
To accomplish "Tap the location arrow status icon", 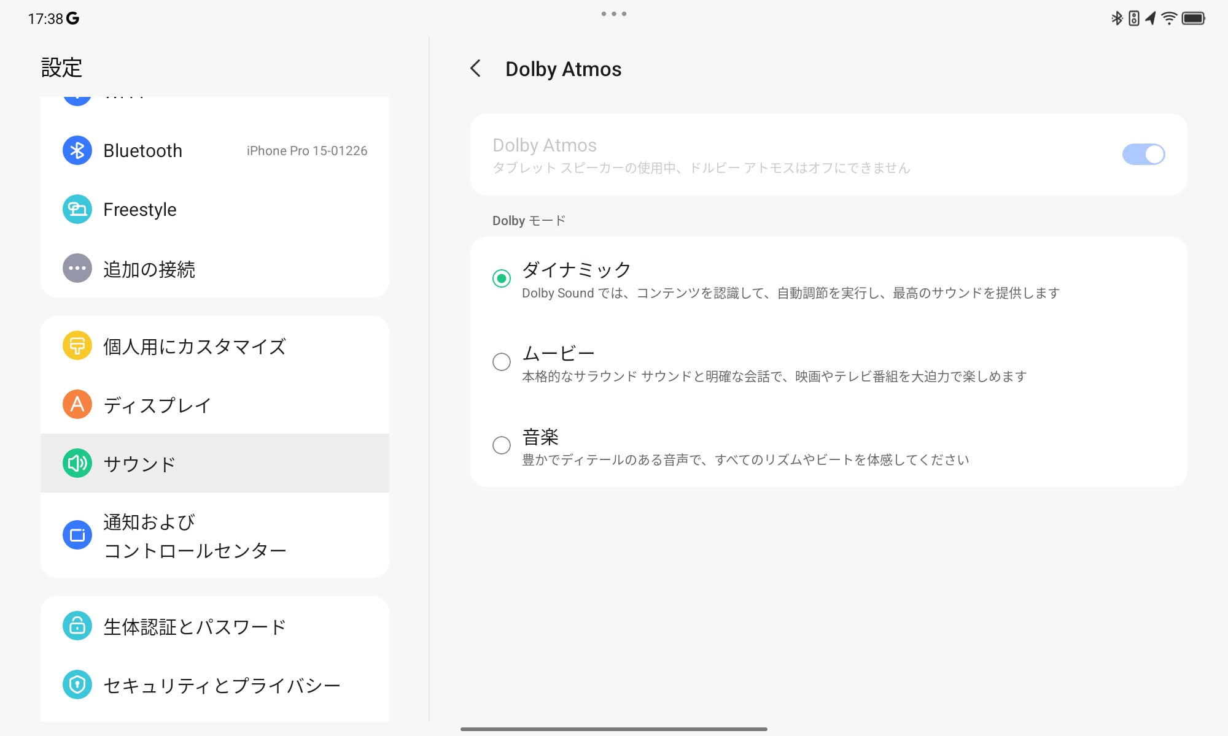I will point(1151,18).
